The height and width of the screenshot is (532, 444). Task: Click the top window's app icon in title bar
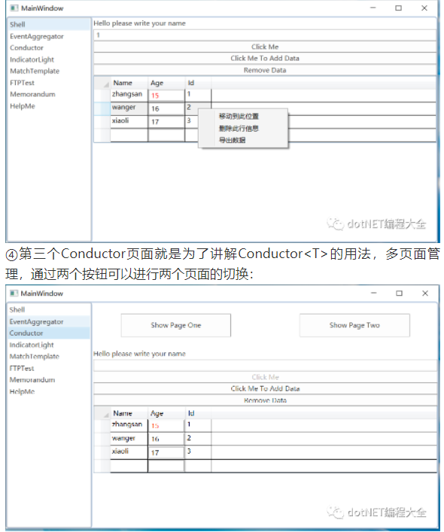[x=14, y=8]
